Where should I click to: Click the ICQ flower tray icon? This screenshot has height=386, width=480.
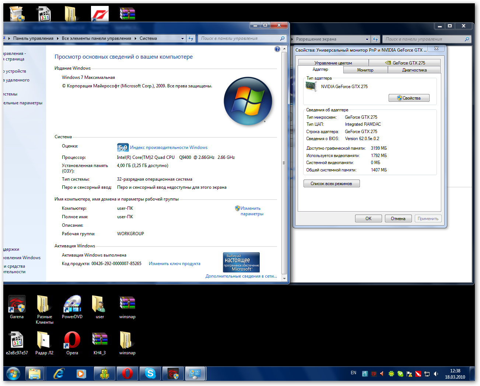tap(391, 374)
